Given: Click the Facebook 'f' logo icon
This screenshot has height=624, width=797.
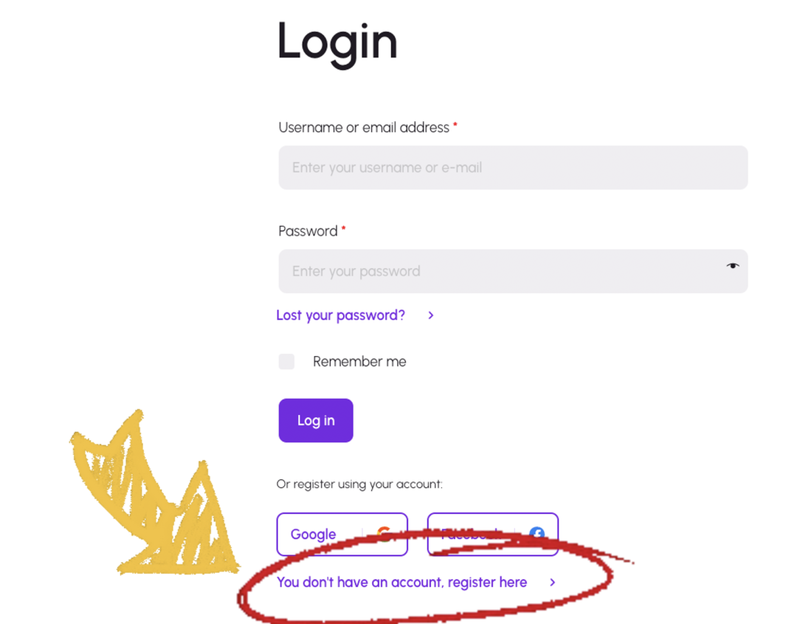Looking at the screenshot, I should pos(536,534).
